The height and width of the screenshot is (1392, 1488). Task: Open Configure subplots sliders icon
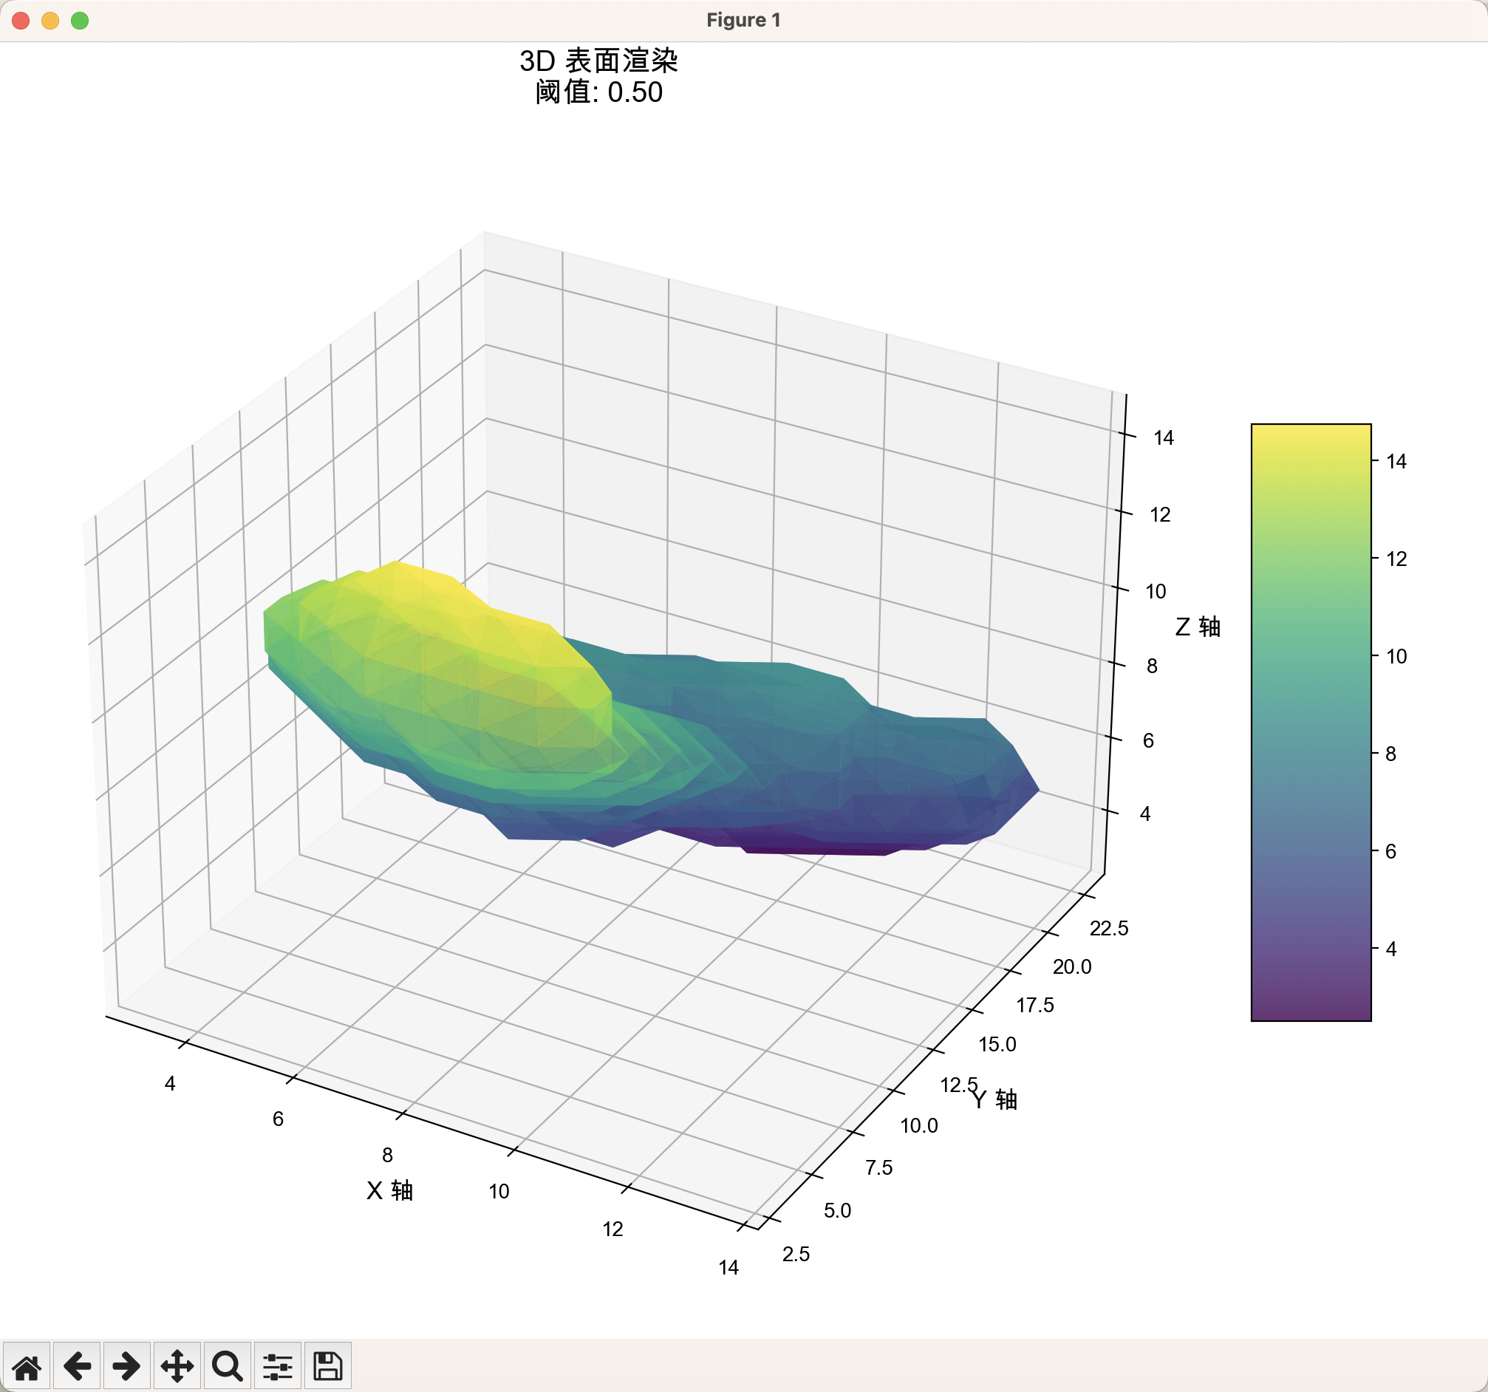pyautogui.click(x=277, y=1367)
